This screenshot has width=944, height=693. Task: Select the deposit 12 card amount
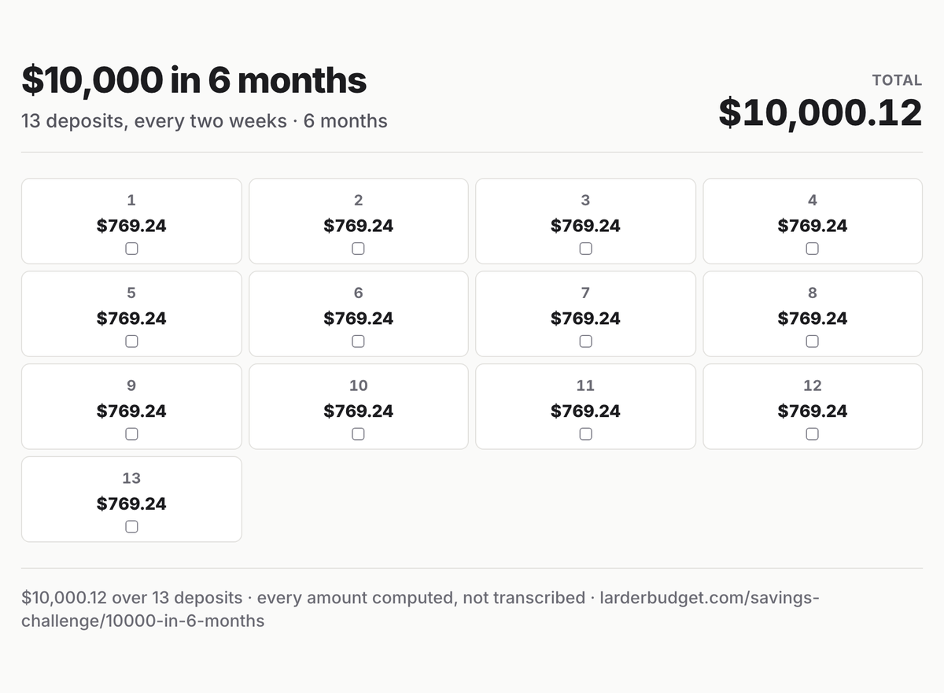pos(812,411)
